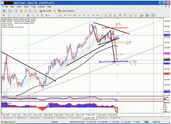
Task: Open the Insert menu
Action: pos(19,7)
